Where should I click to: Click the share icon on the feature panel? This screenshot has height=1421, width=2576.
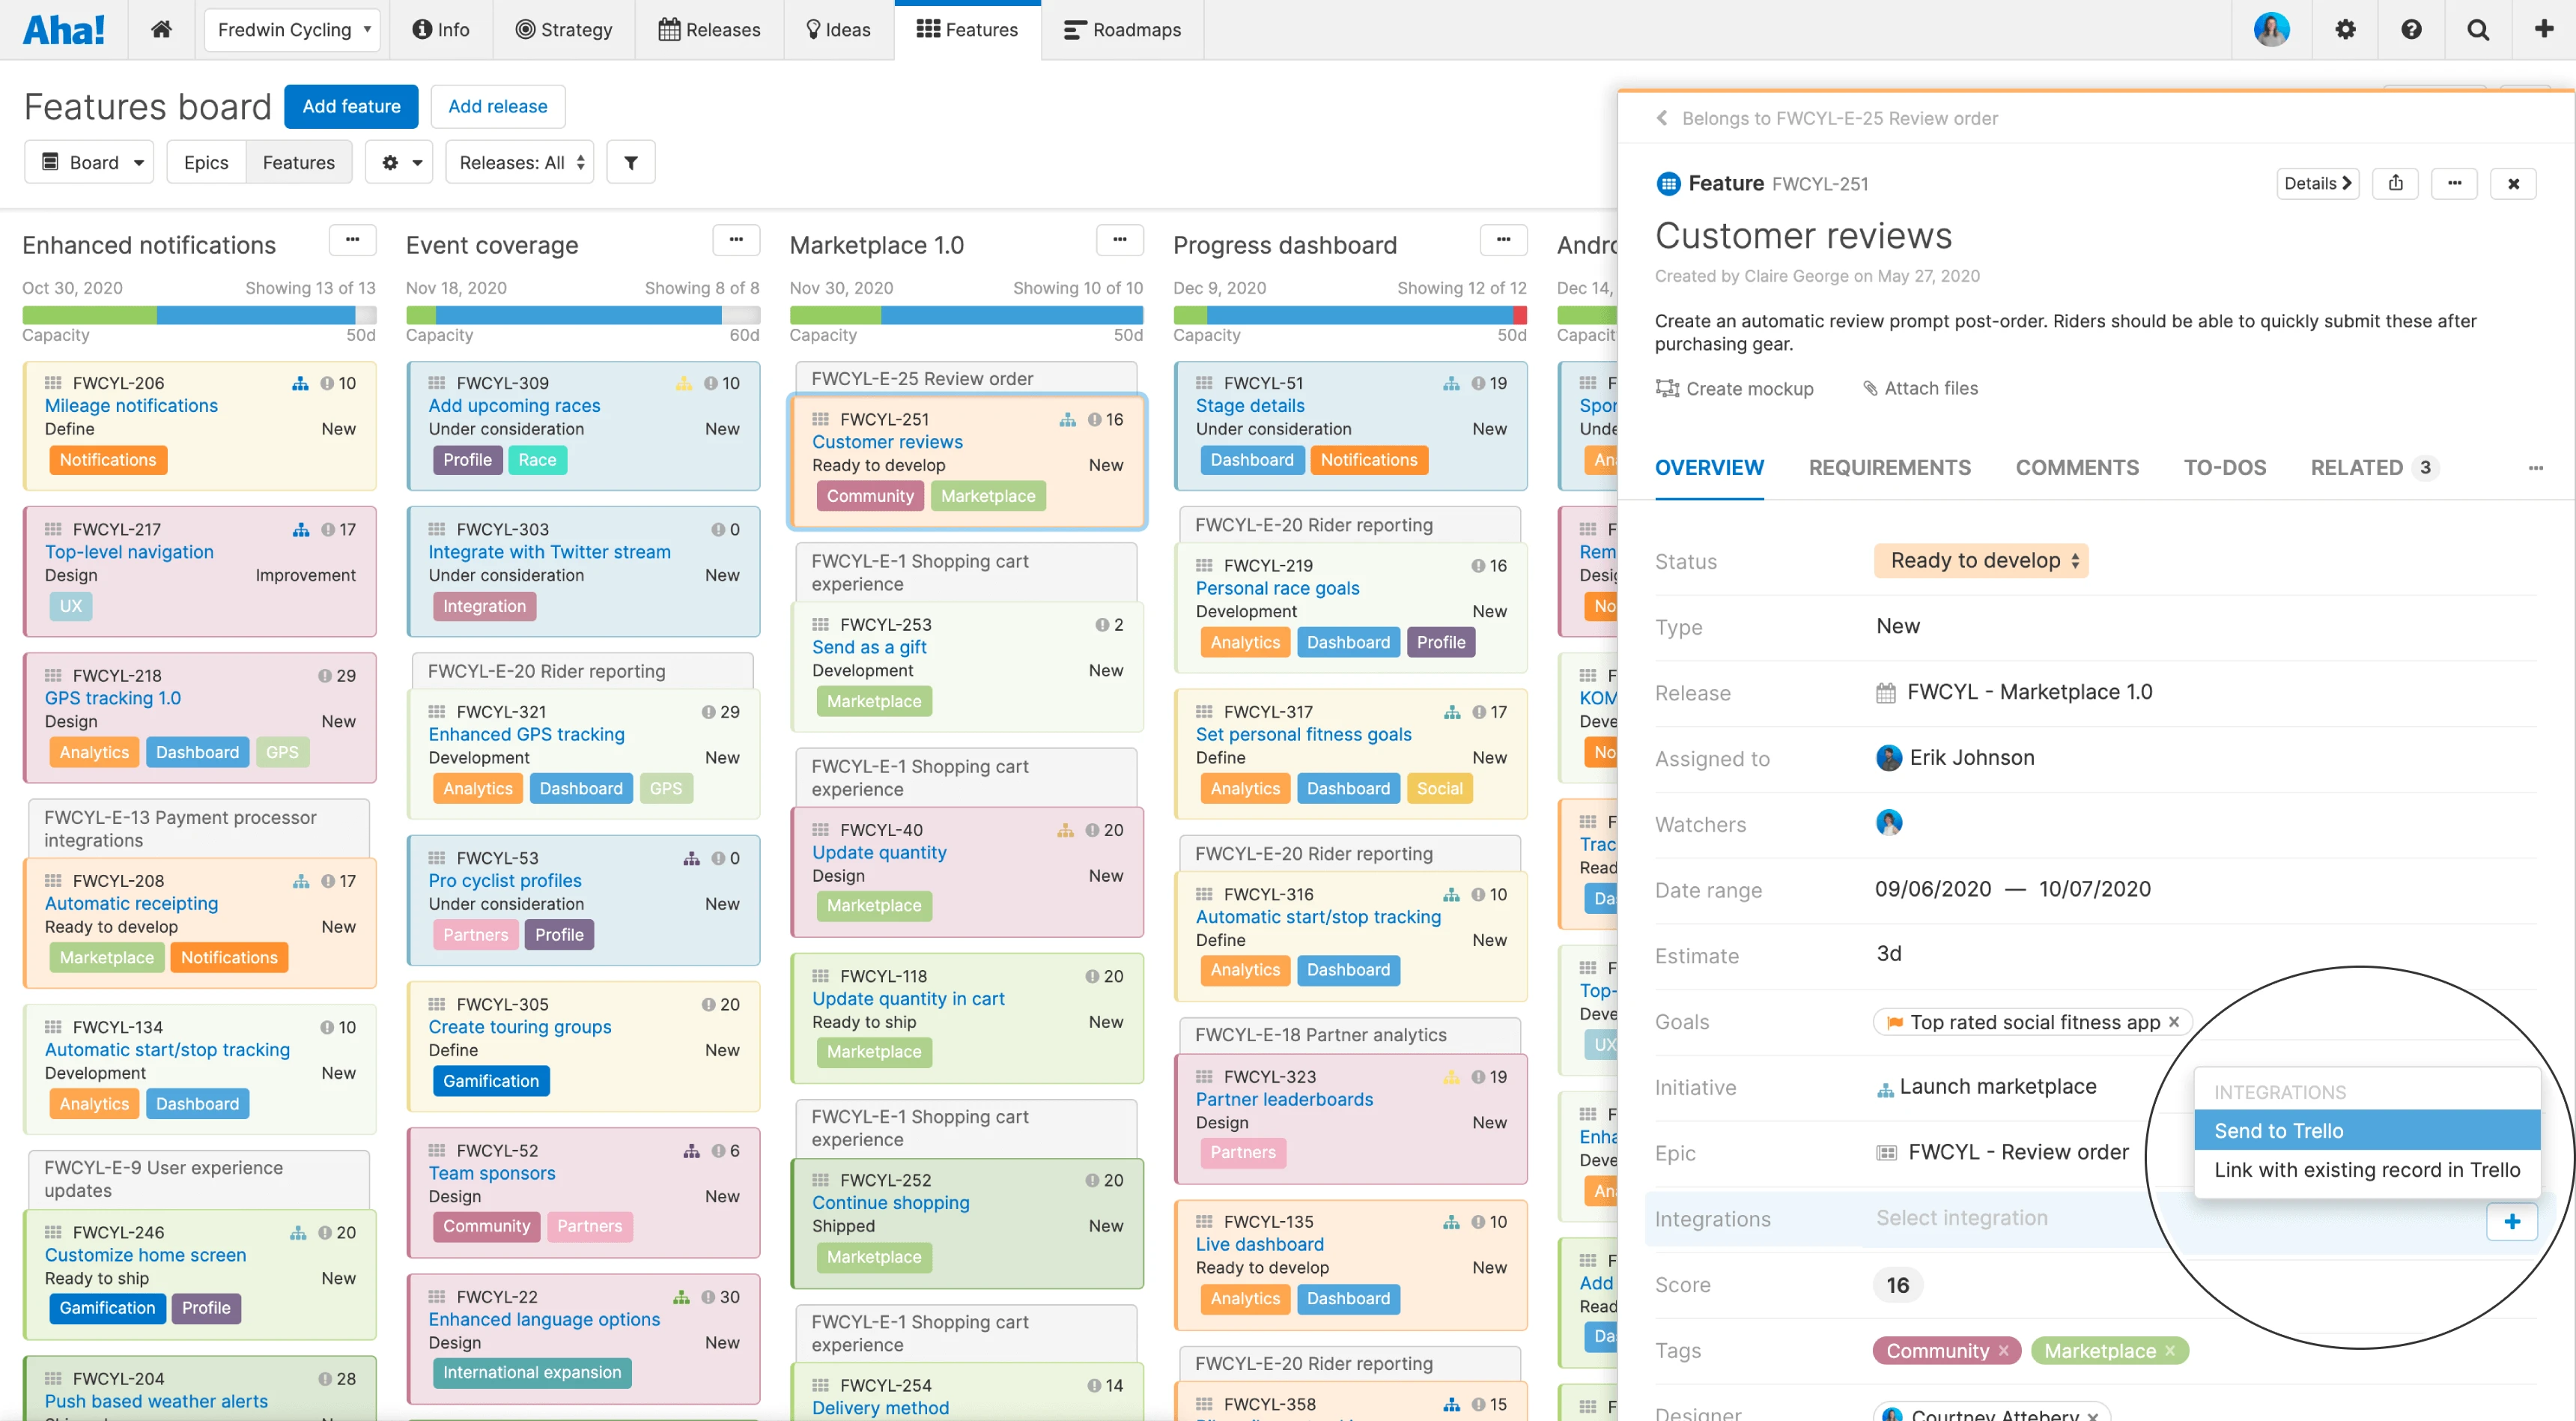click(2395, 183)
